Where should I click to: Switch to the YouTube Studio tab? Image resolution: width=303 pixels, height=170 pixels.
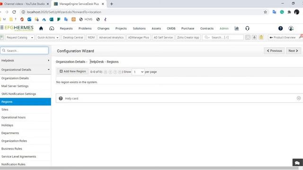coord(25,4)
